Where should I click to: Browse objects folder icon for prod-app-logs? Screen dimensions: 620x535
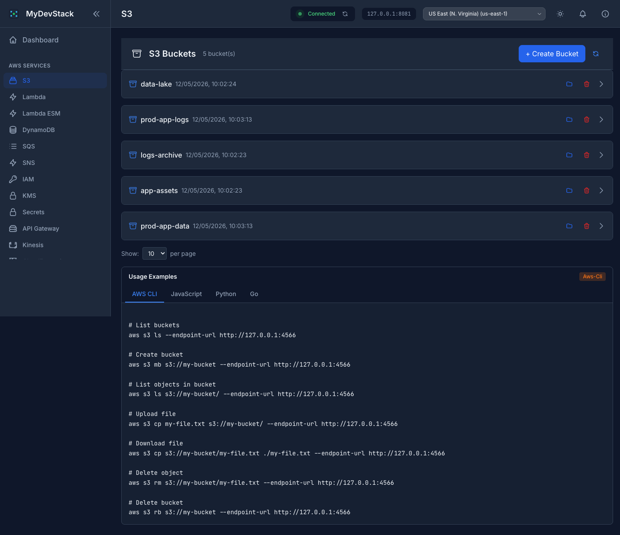tap(569, 119)
